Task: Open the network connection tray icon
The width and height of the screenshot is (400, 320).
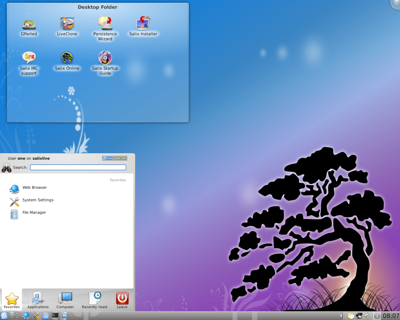Action: point(359,316)
